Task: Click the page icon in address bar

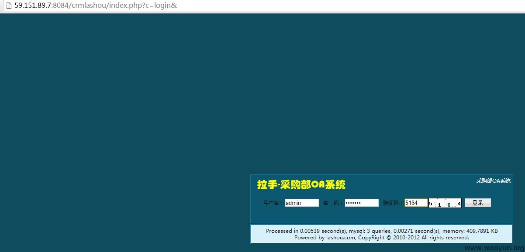Action: [x=8, y=6]
